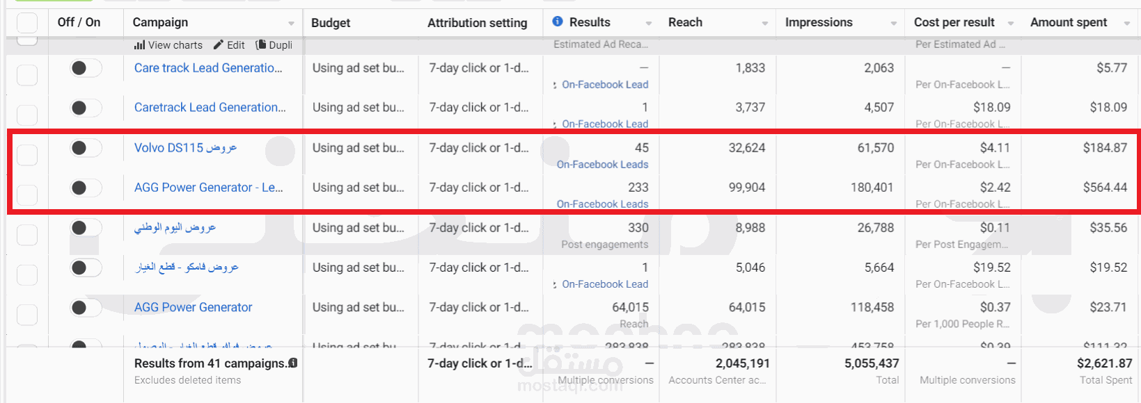
Task: Tick checkbox for Care track Lead Generation row
Action: 26,75
